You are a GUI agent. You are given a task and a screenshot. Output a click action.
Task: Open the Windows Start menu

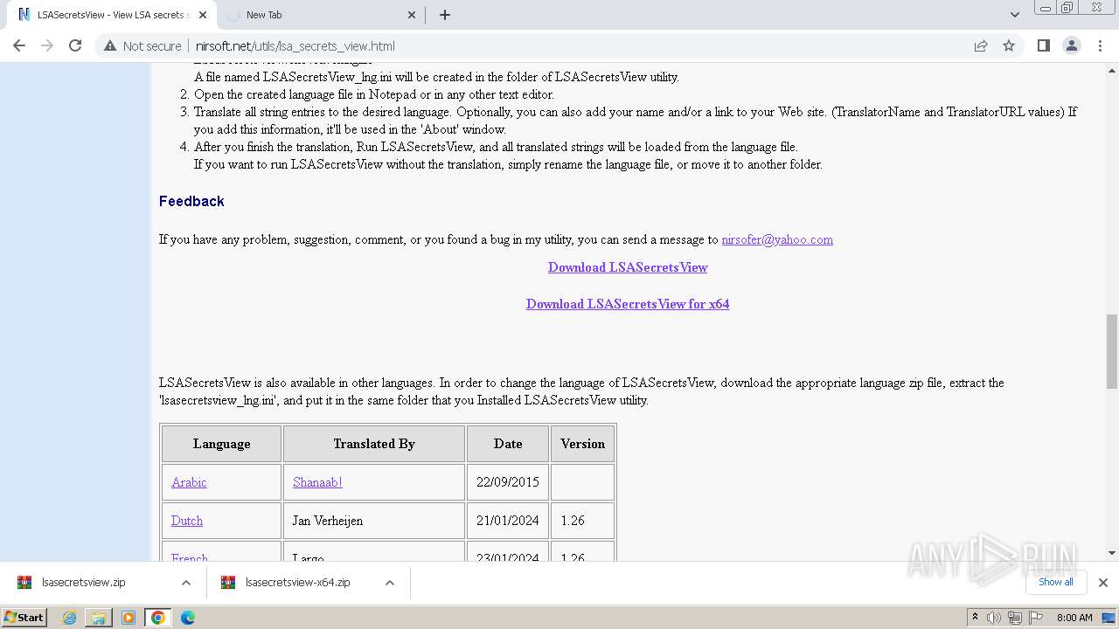(24, 617)
